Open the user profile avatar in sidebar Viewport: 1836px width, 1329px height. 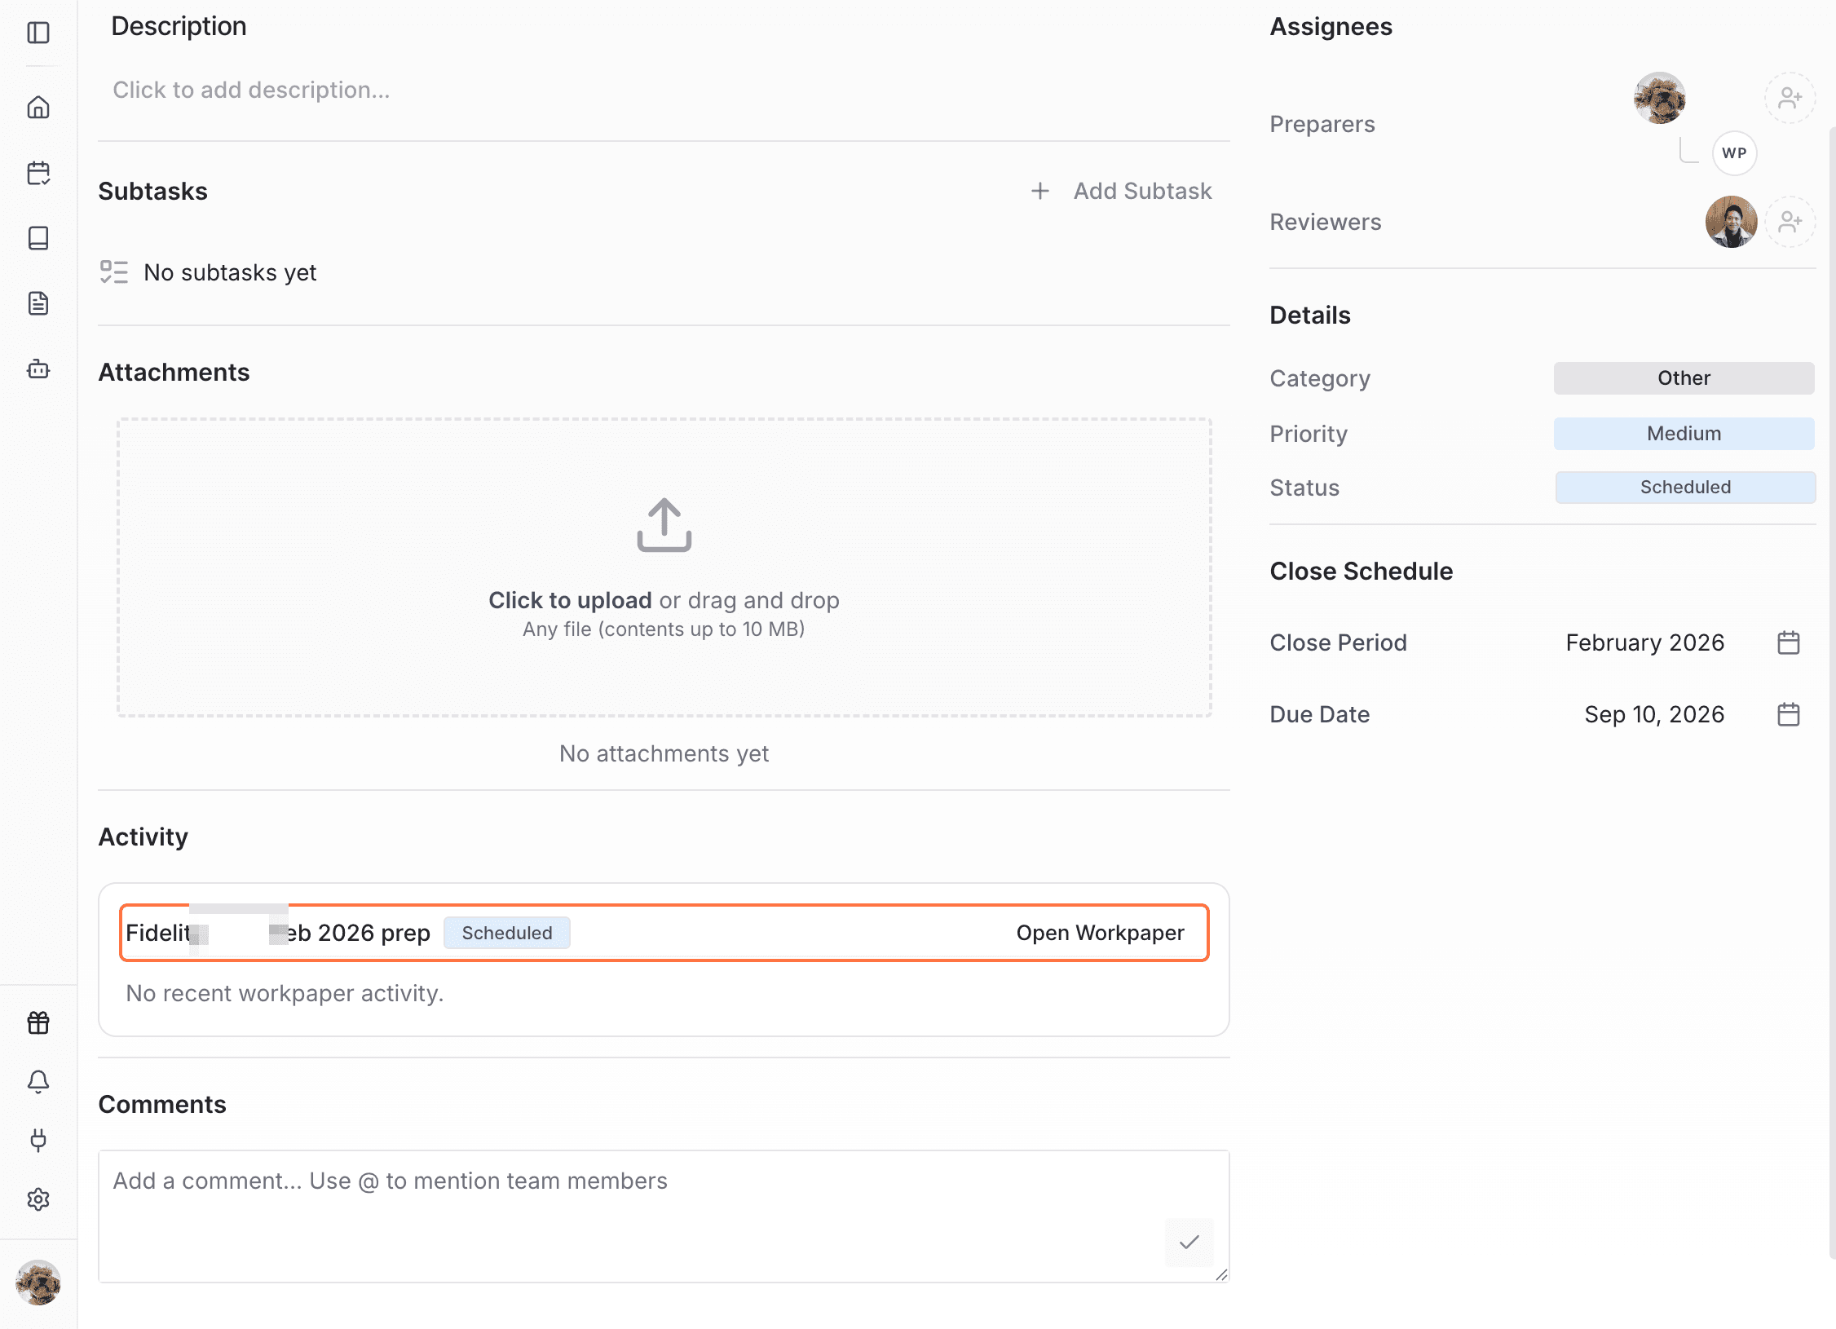coord(38,1283)
